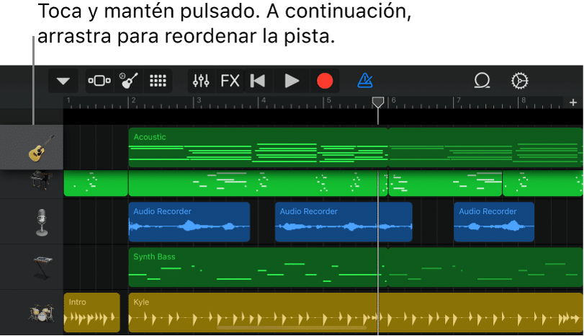Select the Synth Bass region
The width and height of the screenshot is (584, 336).
click(258, 268)
